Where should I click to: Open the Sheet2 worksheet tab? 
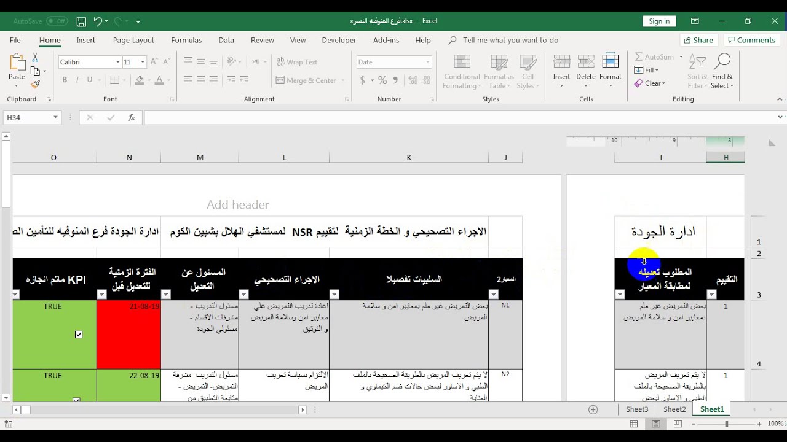(674, 409)
